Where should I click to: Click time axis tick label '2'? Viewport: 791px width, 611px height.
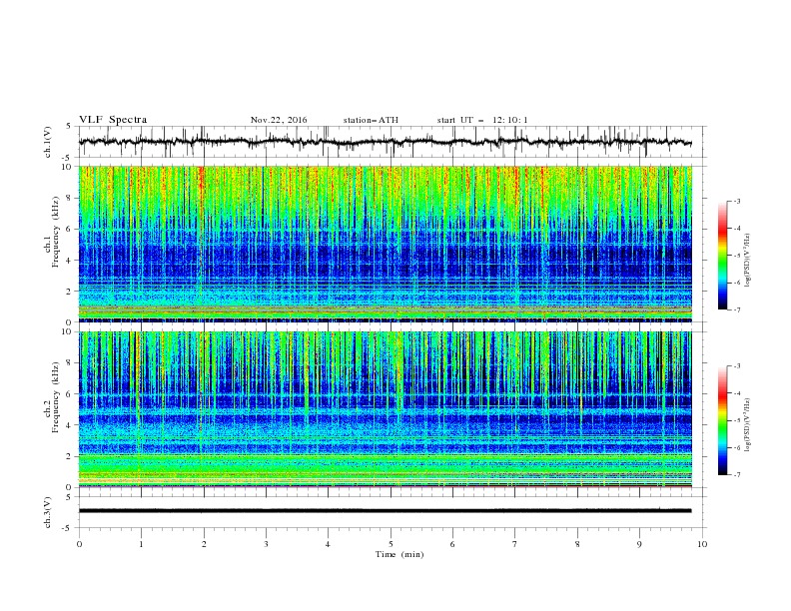coord(204,544)
